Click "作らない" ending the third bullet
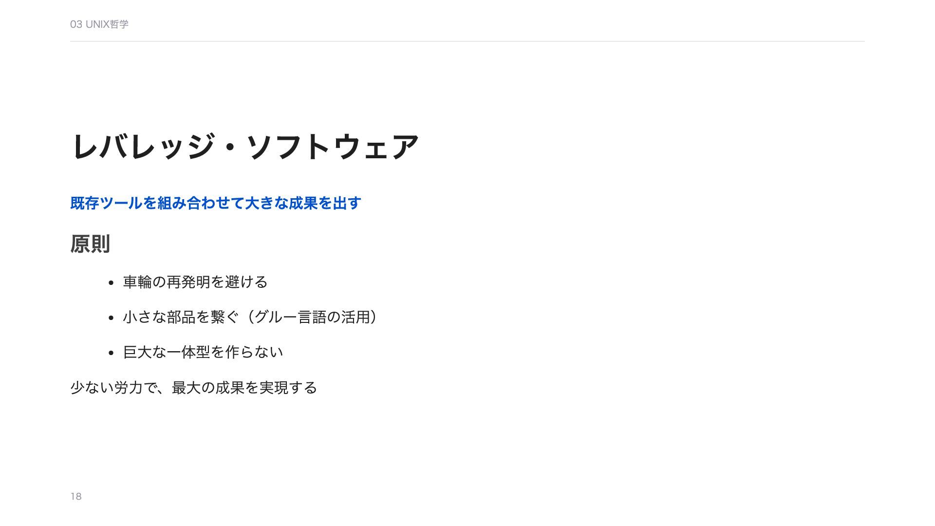Image resolution: width=935 pixels, height=526 pixels. (254, 352)
